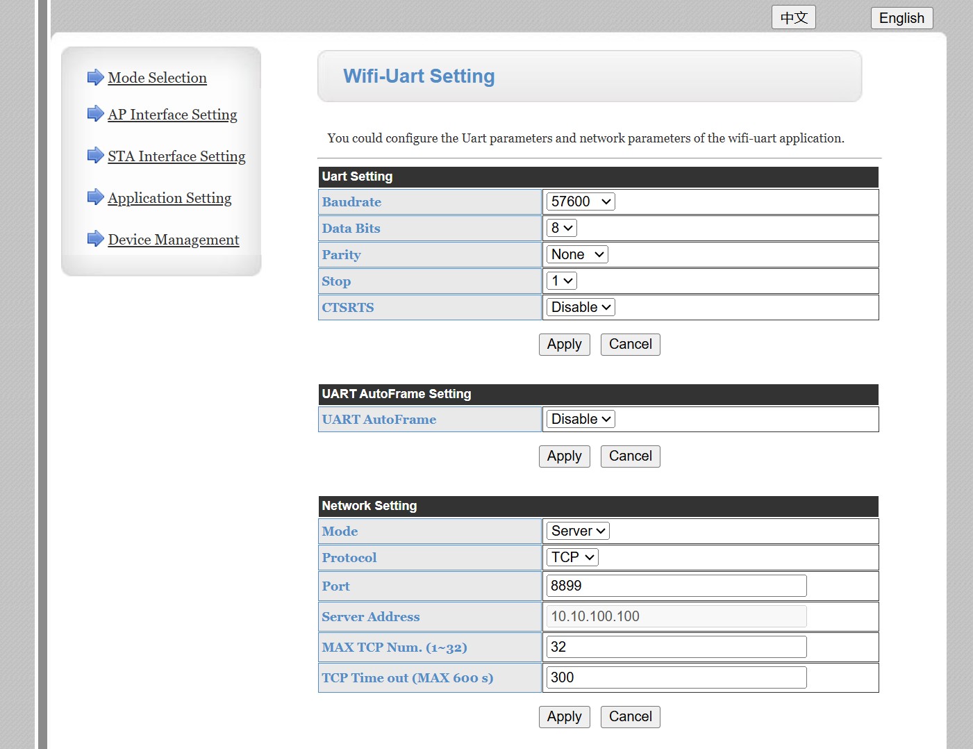
Task: Open the UART AutoFrame dropdown
Action: click(580, 419)
